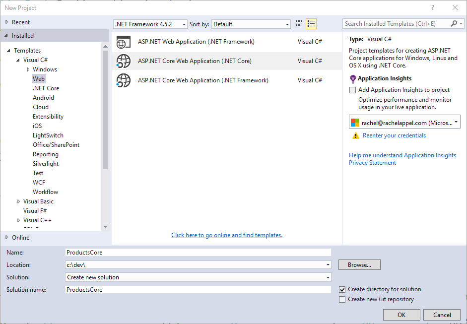467x324 pixels.
Task: Uncheck Create directory for solution
Action: (342, 289)
